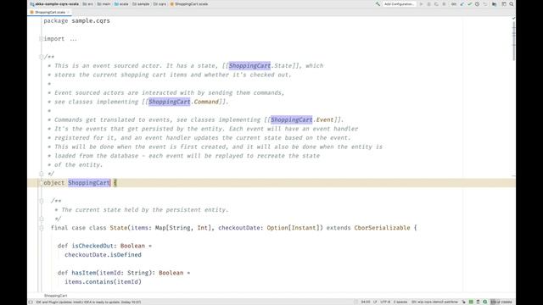Screen dimensions: 543x305
Task: Open the Project Structure icon
Action: (503, 4)
